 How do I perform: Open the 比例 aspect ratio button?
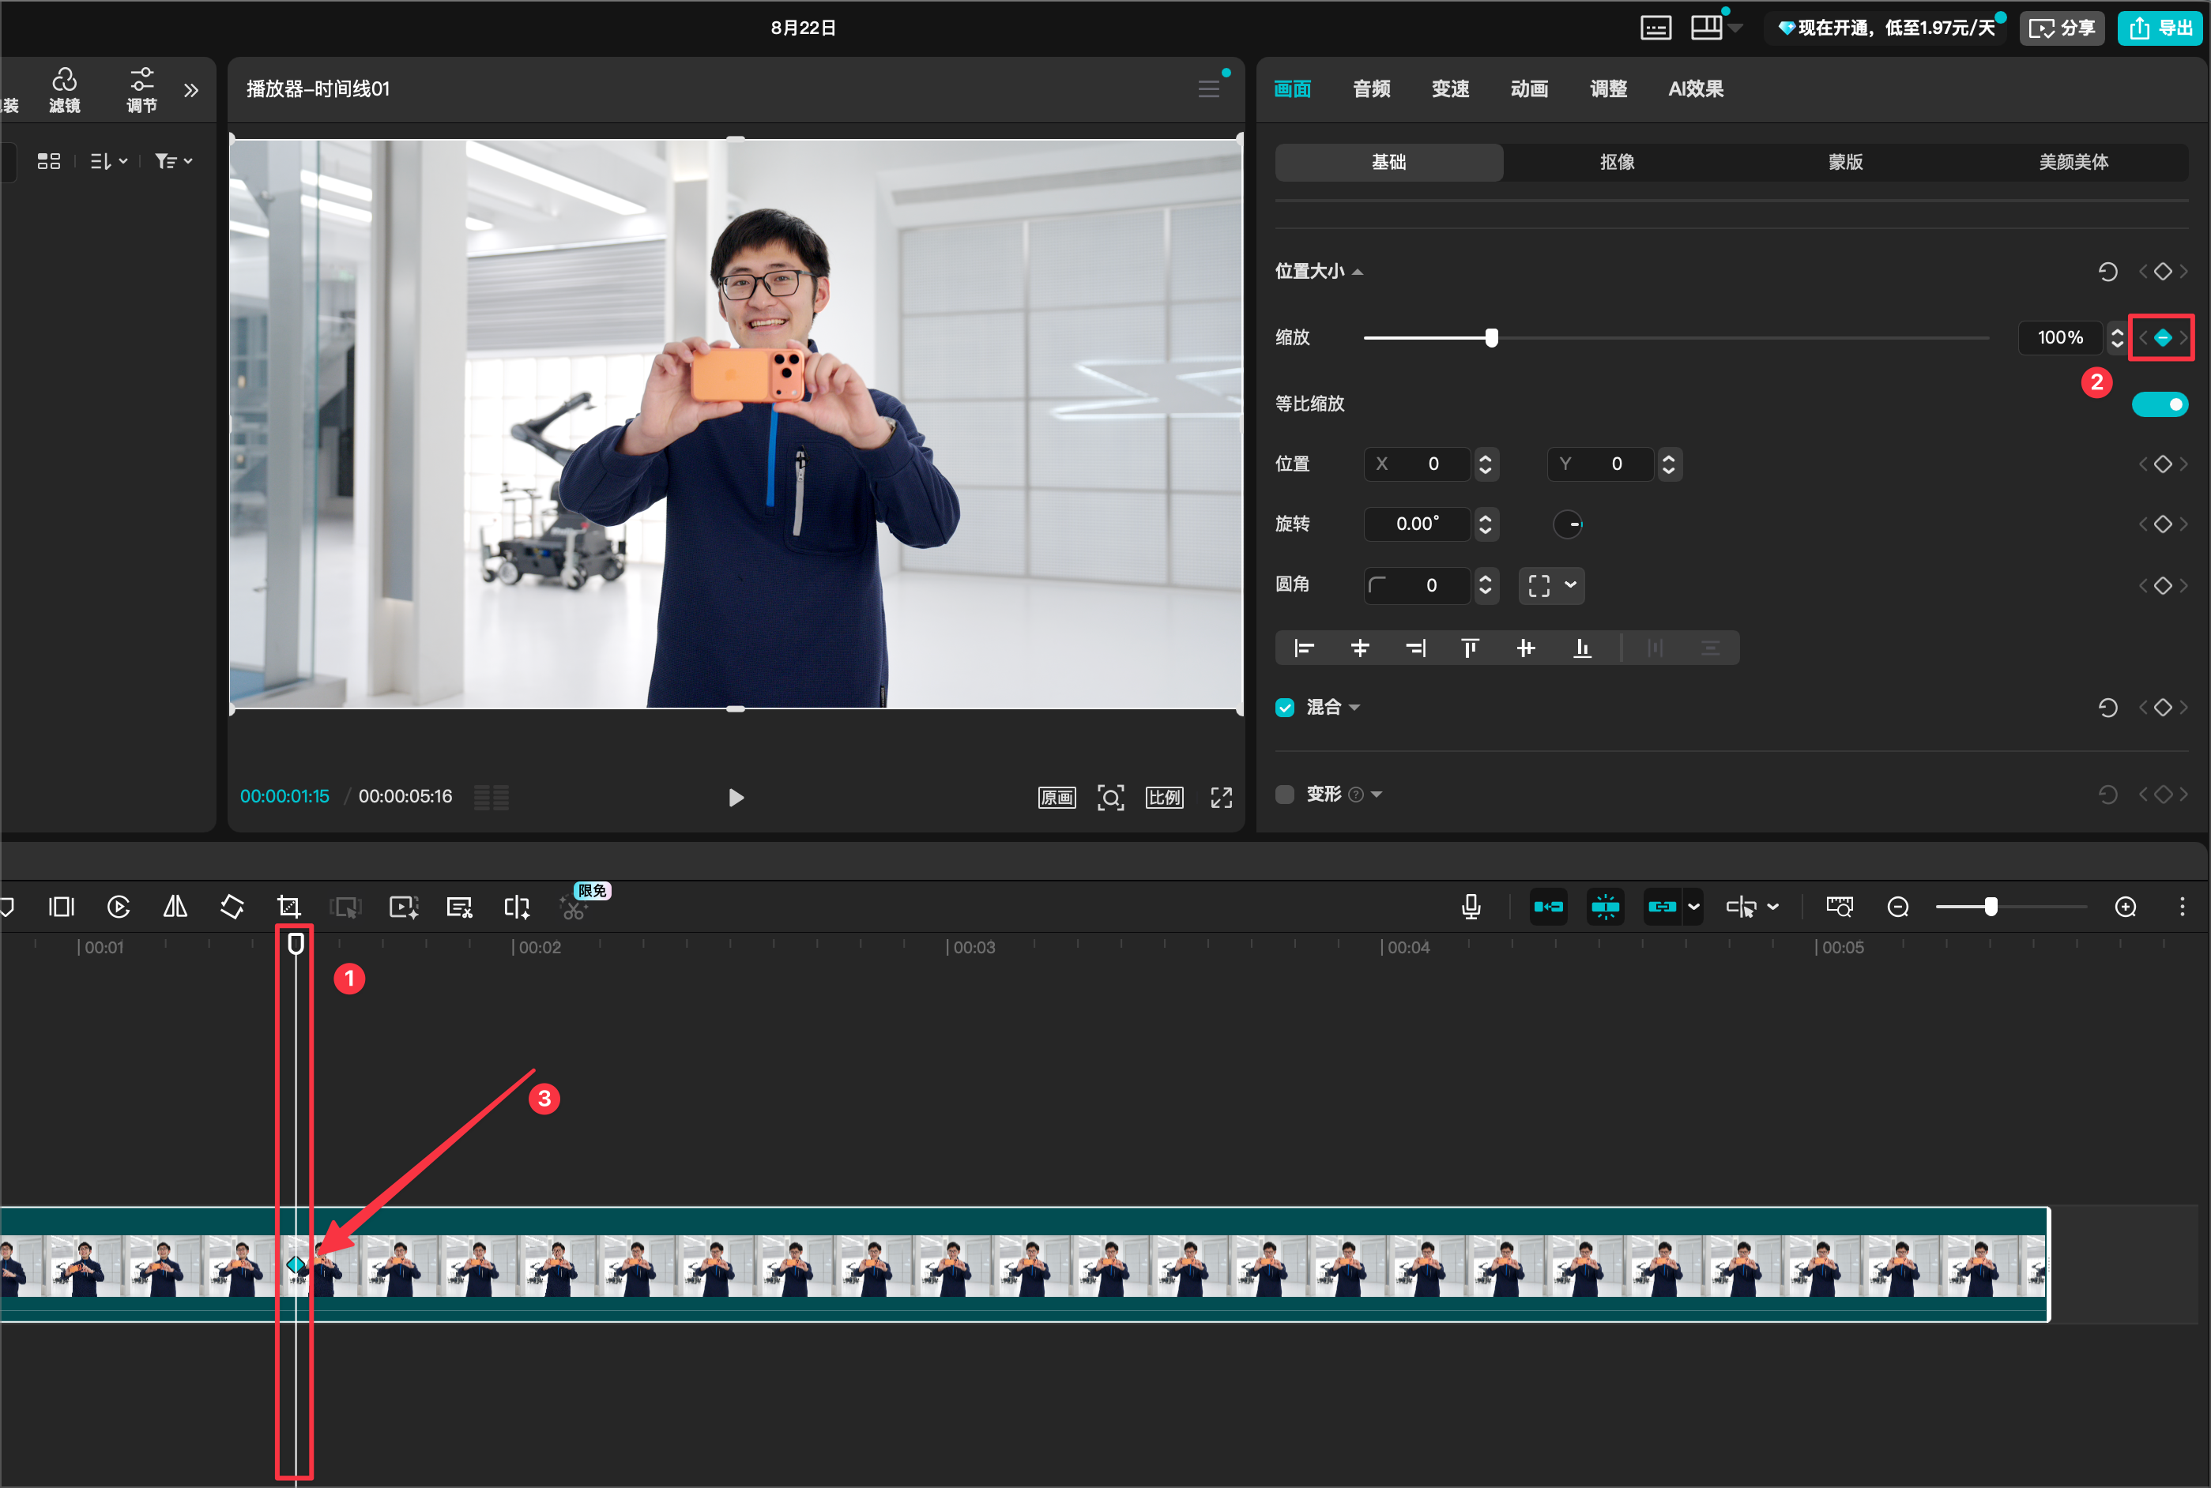click(x=1164, y=797)
